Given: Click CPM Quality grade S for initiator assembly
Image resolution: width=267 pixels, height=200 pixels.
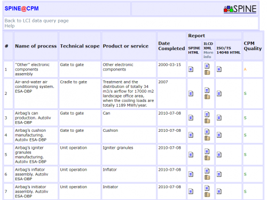Looking at the screenshot, I should (x=245, y=191).
